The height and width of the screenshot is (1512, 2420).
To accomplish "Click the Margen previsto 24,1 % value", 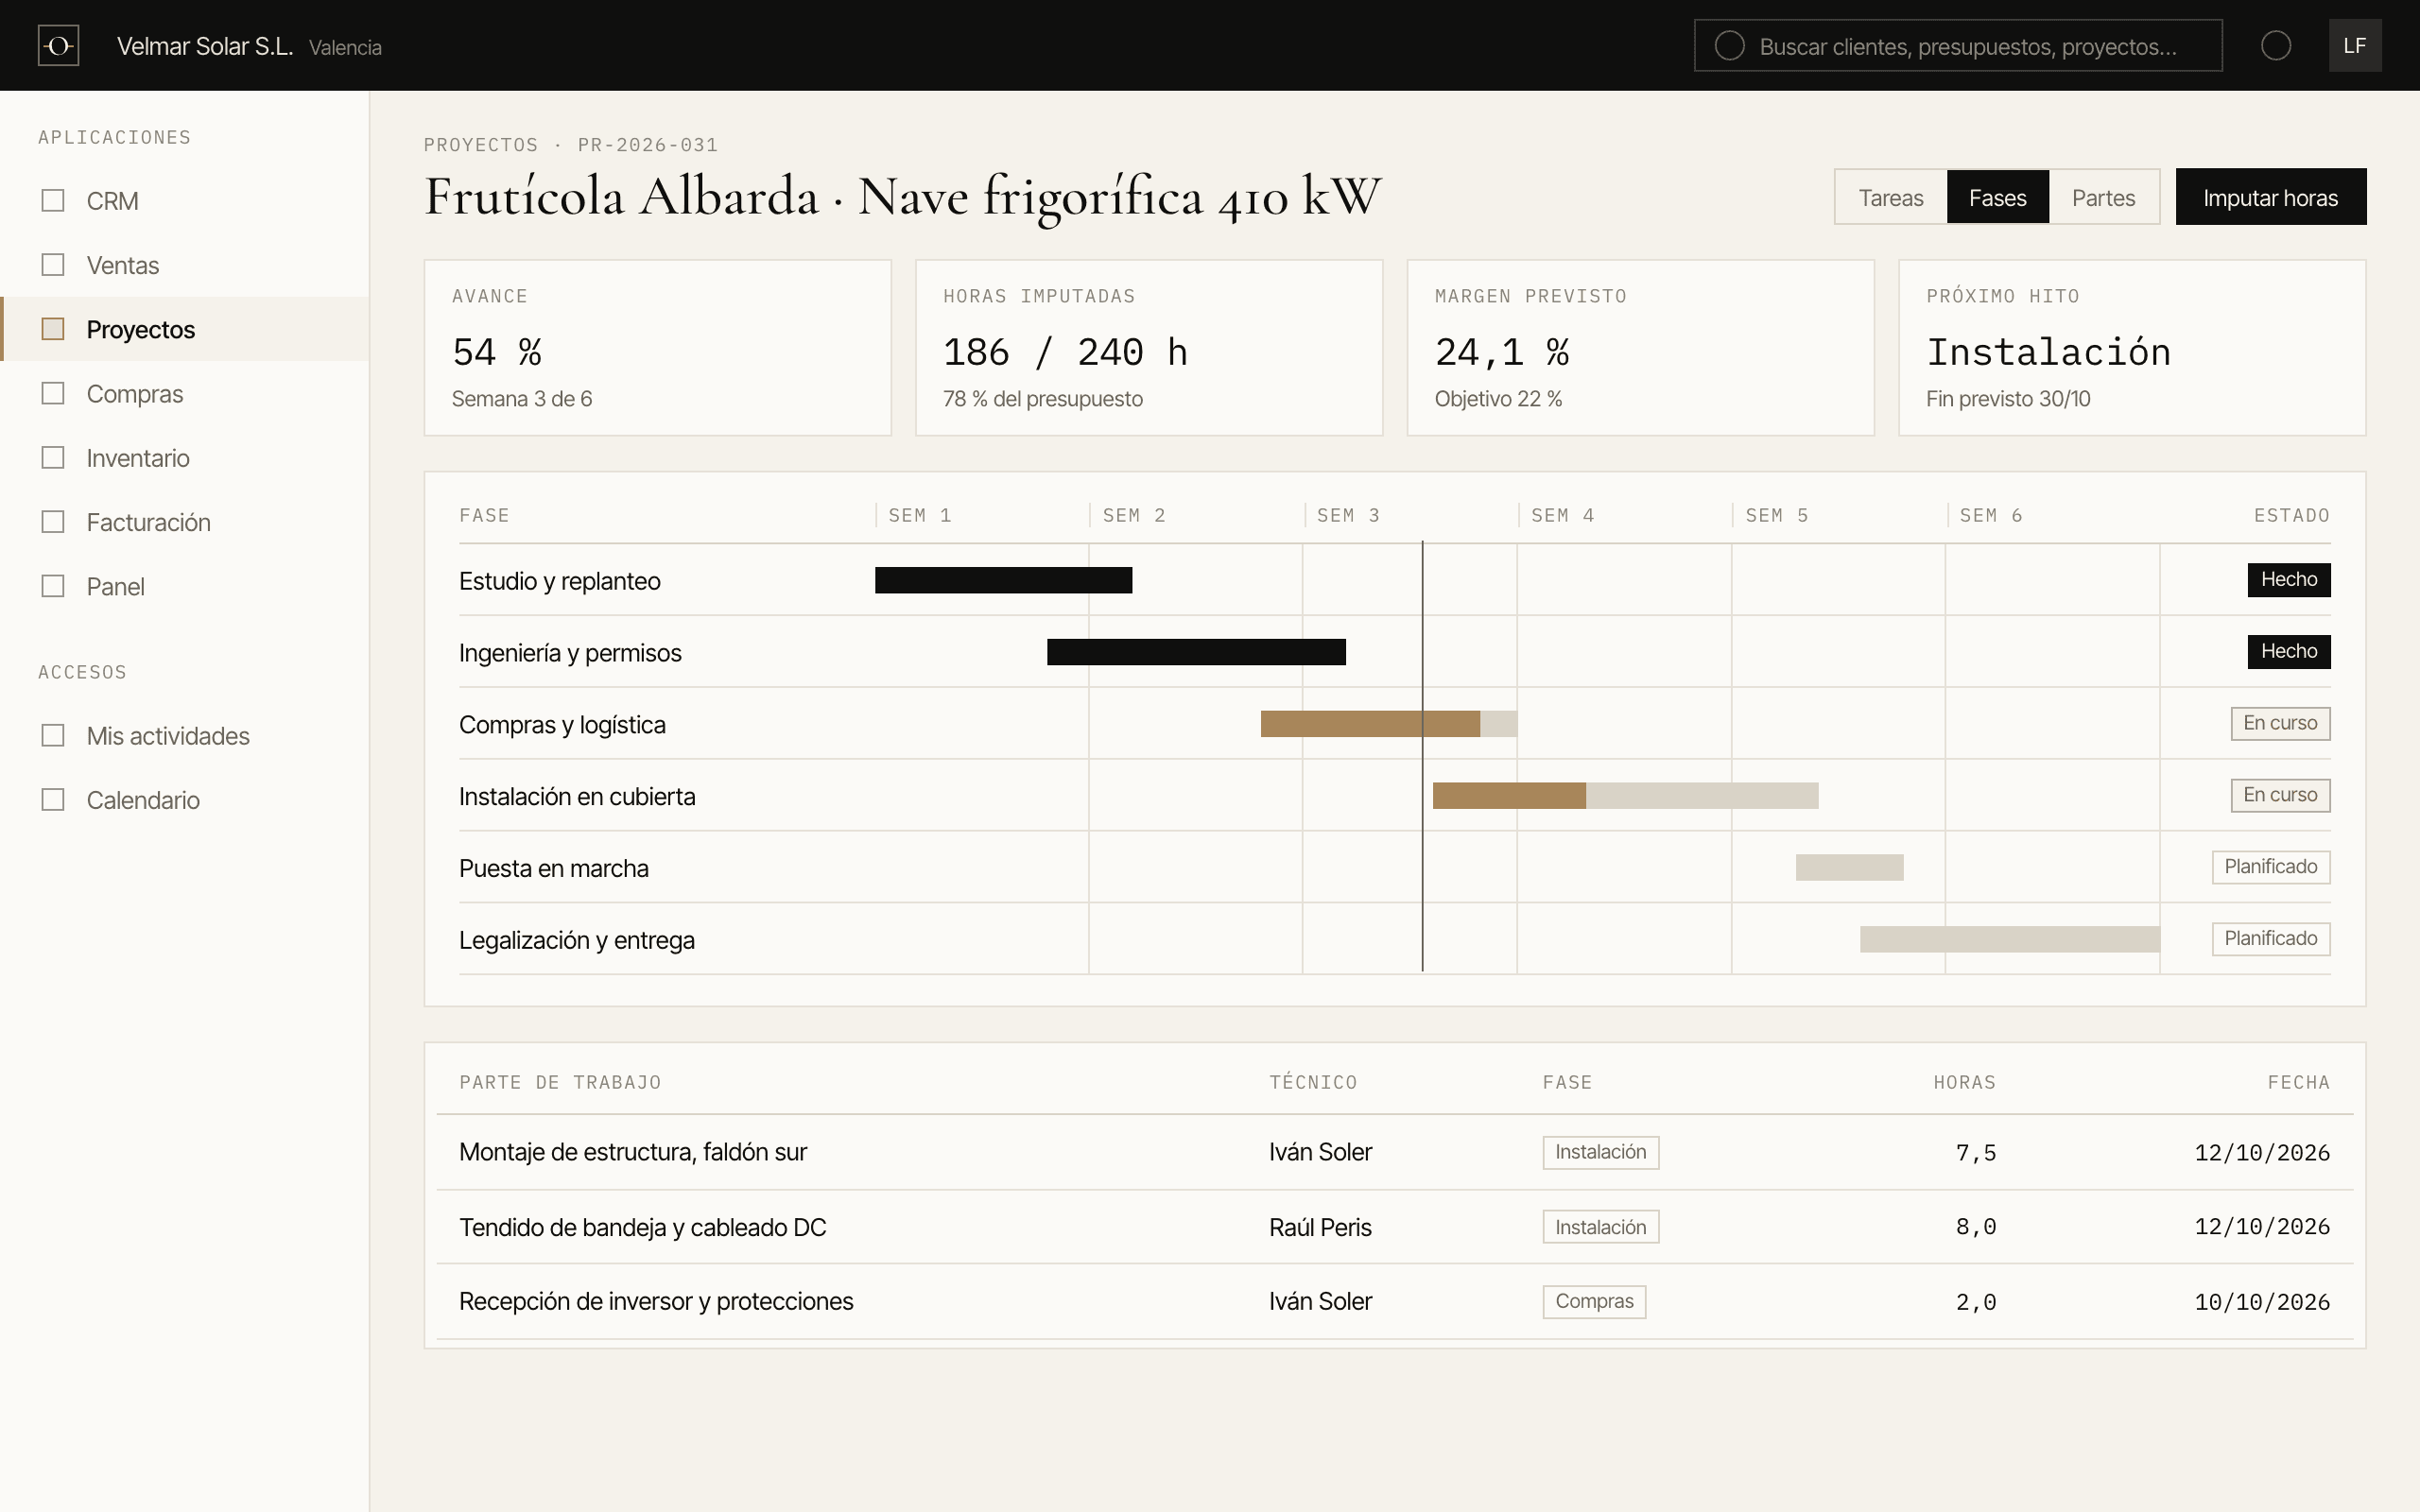I will (x=1502, y=352).
